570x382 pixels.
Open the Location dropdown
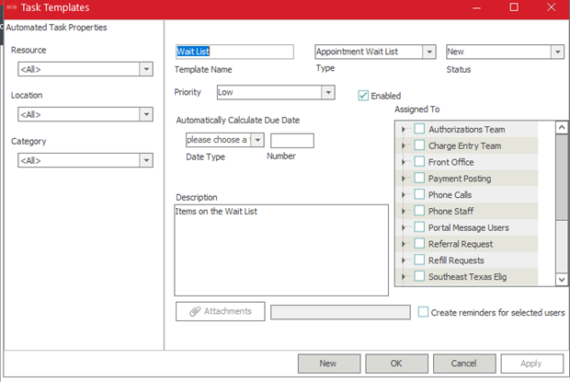145,114
